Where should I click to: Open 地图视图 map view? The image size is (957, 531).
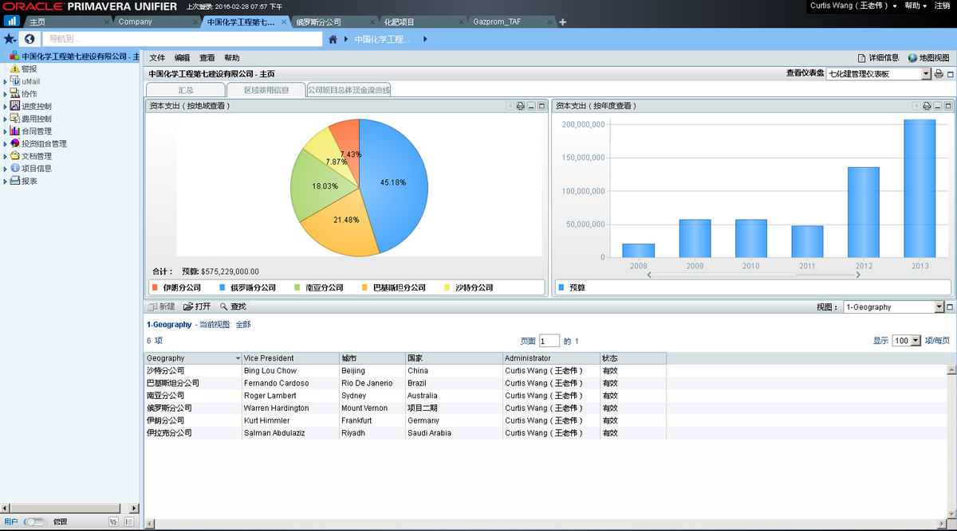pos(929,58)
